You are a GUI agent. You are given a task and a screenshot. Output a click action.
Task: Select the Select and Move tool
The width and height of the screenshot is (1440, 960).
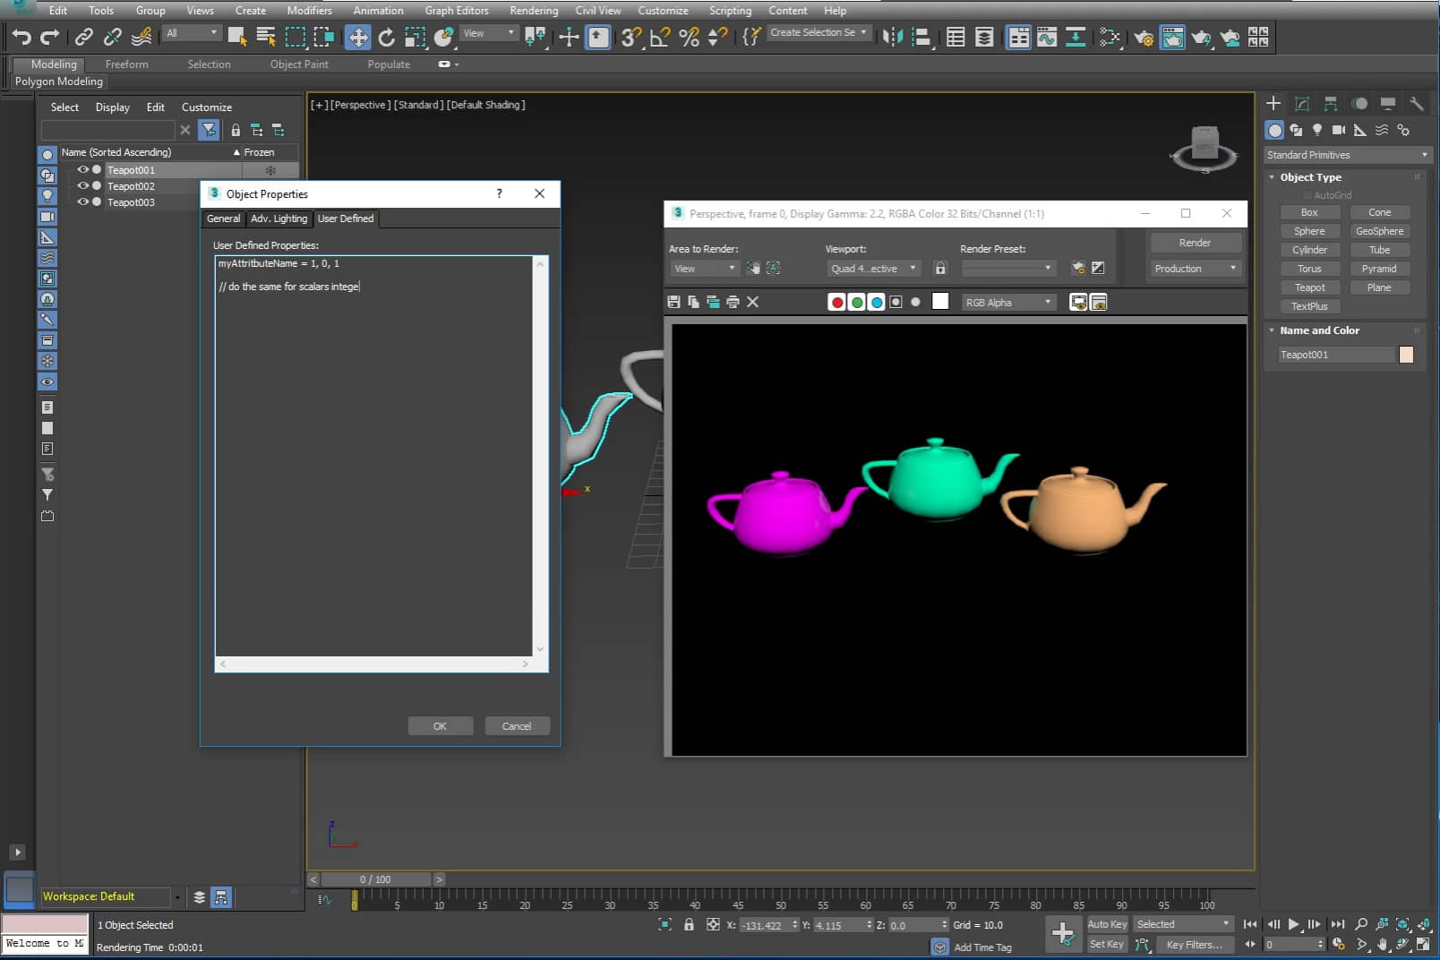tap(357, 38)
